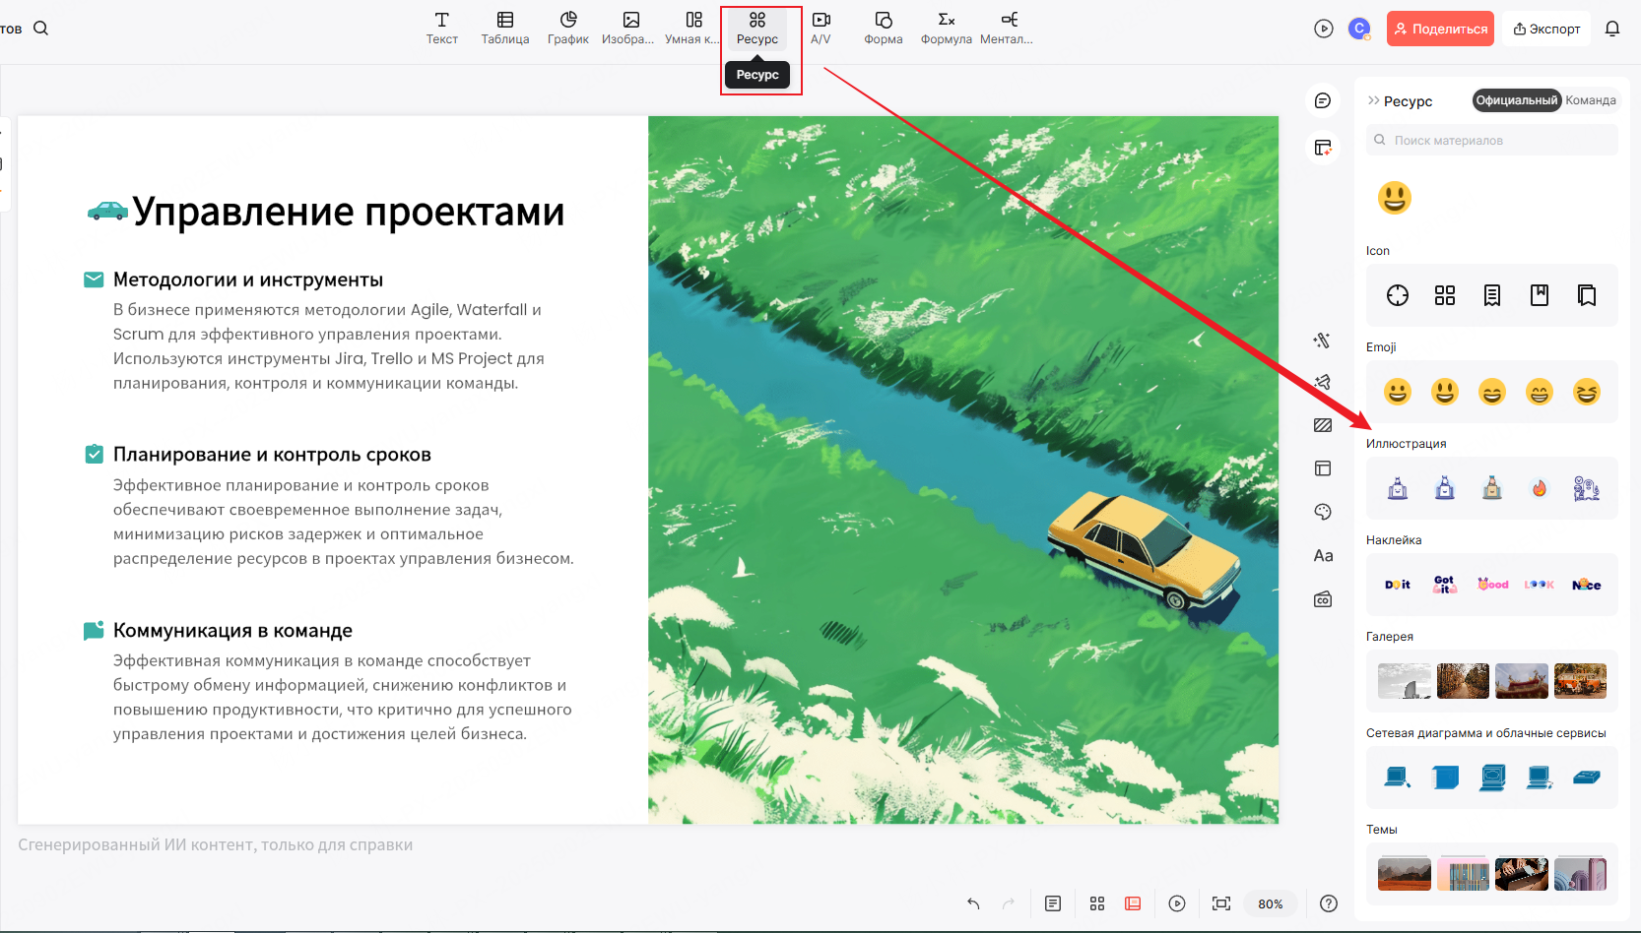This screenshot has width=1641, height=933.
Task: Collapse the Ресурс panel with double chevron
Action: coord(1371,99)
